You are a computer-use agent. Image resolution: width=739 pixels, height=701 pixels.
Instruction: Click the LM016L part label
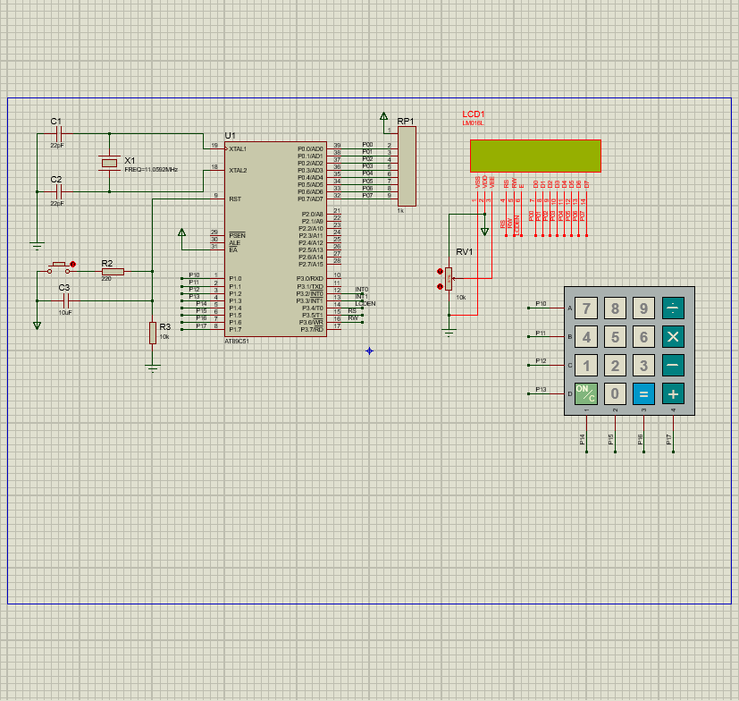473,123
